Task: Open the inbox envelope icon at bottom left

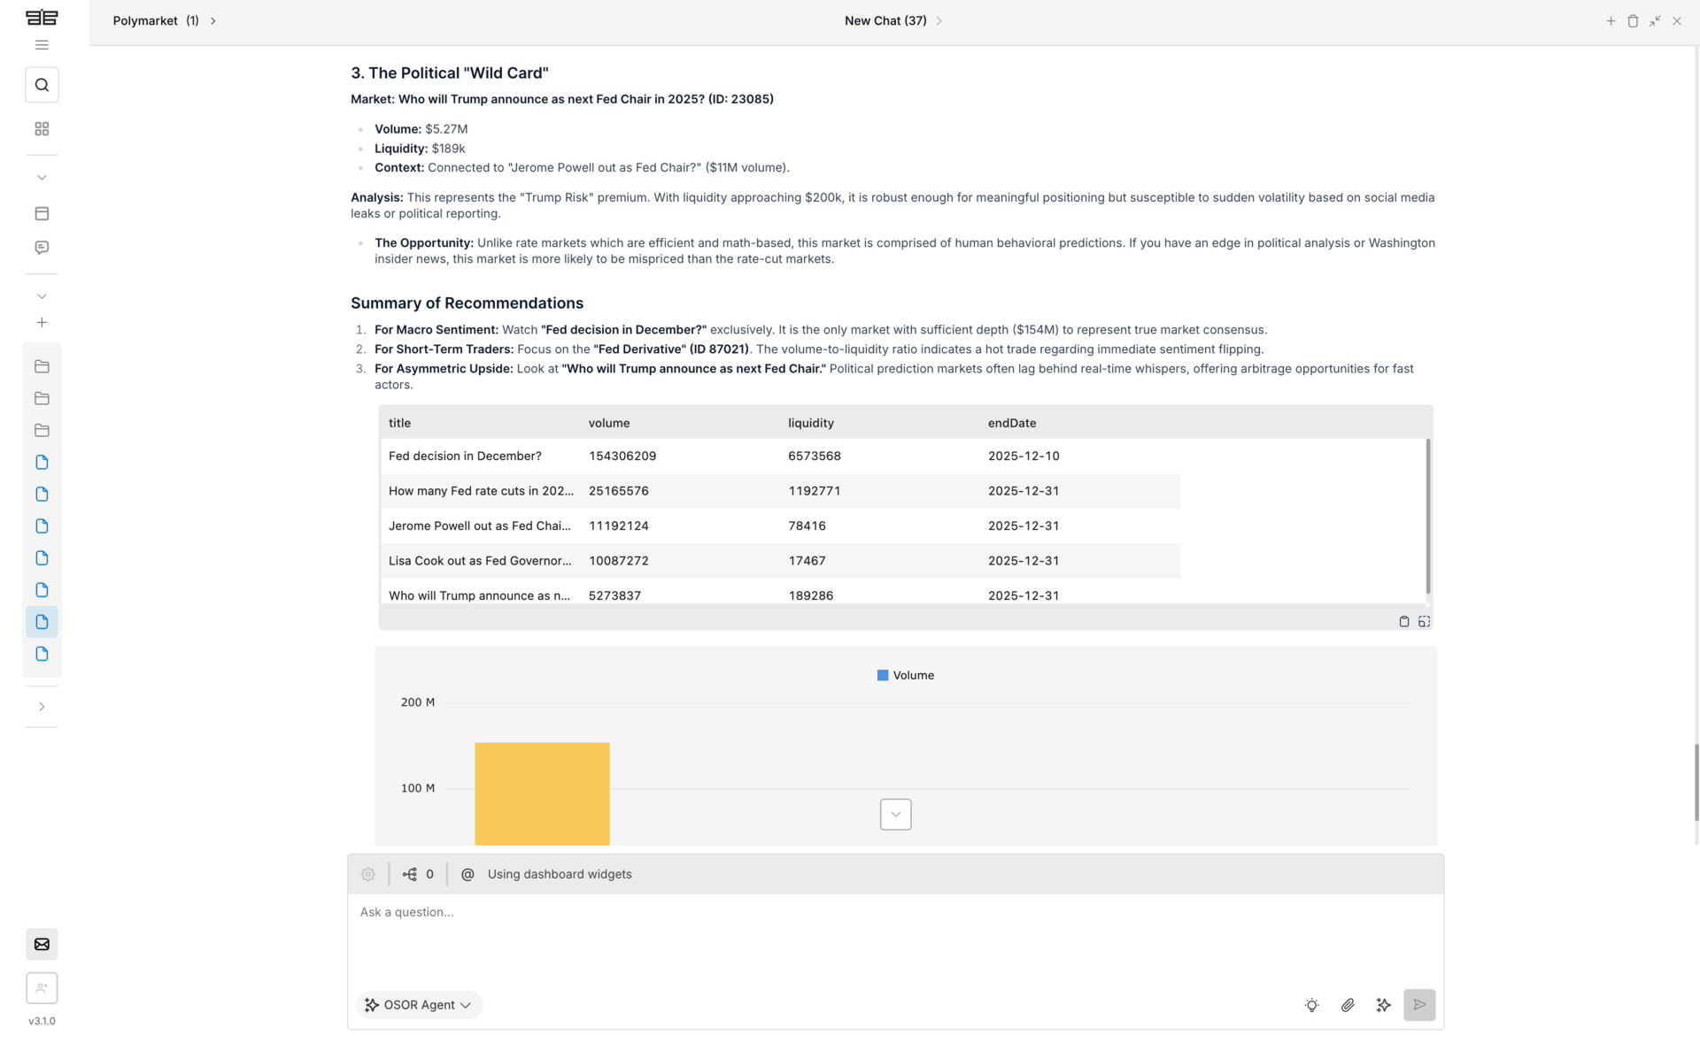Action: 42,944
